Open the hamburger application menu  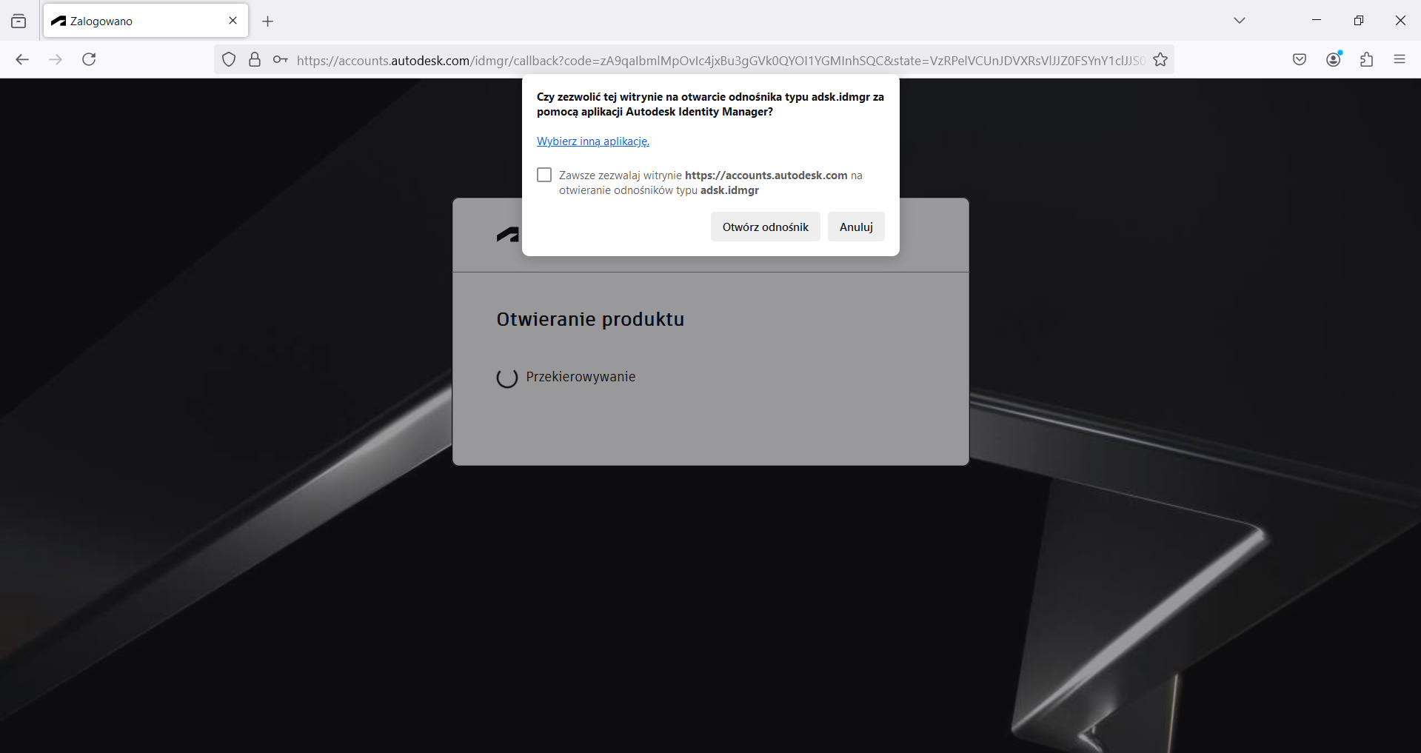(1400, 60)
